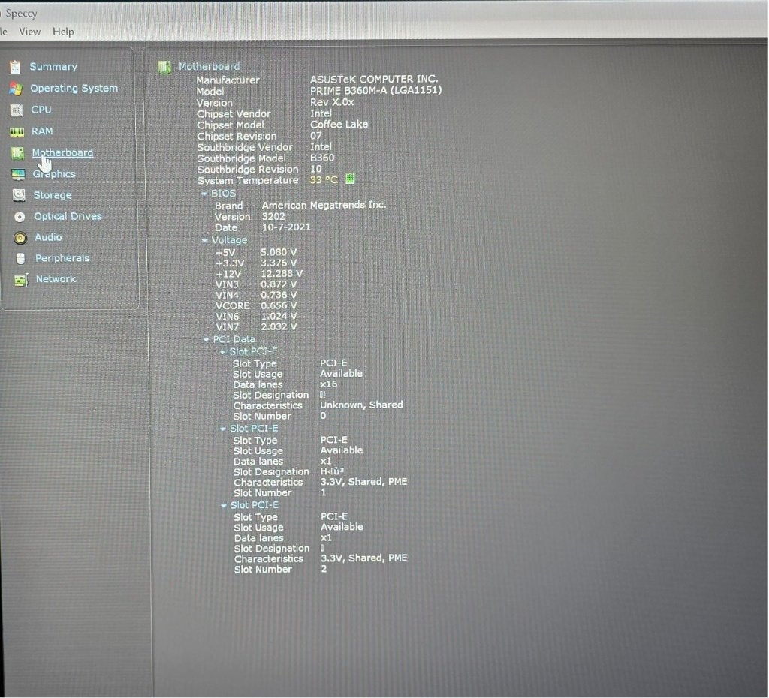
Task: Click the Southbridge Vendor label
Action: tap(245, 148)
